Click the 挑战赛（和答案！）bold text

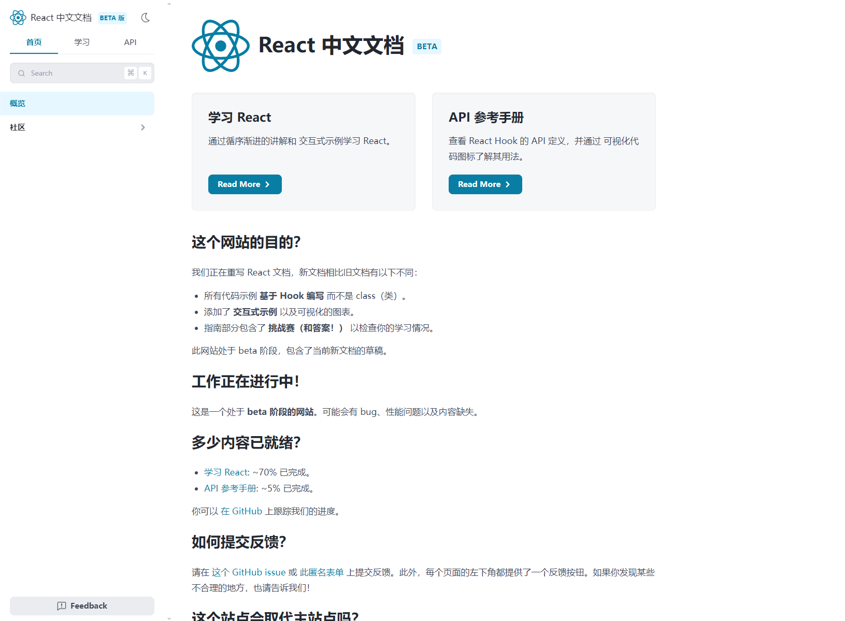(306, 328)
